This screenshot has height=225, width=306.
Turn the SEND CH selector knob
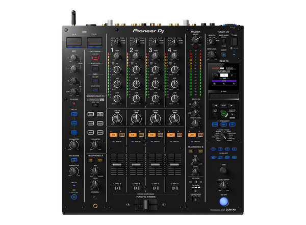211,41
